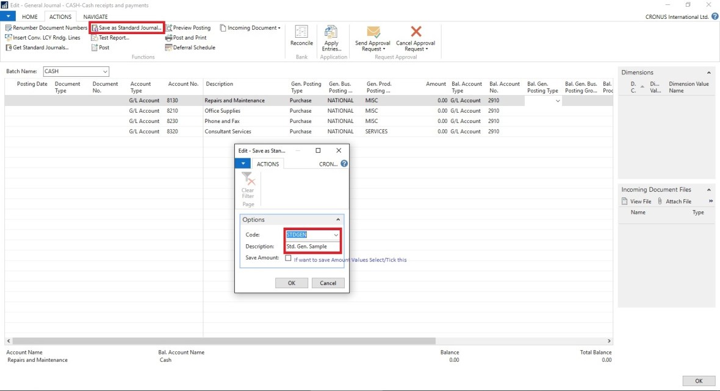Viewport: 720px width, 391px height.
Task: Open the Apply Entries icon
Action: coord(331,32)
